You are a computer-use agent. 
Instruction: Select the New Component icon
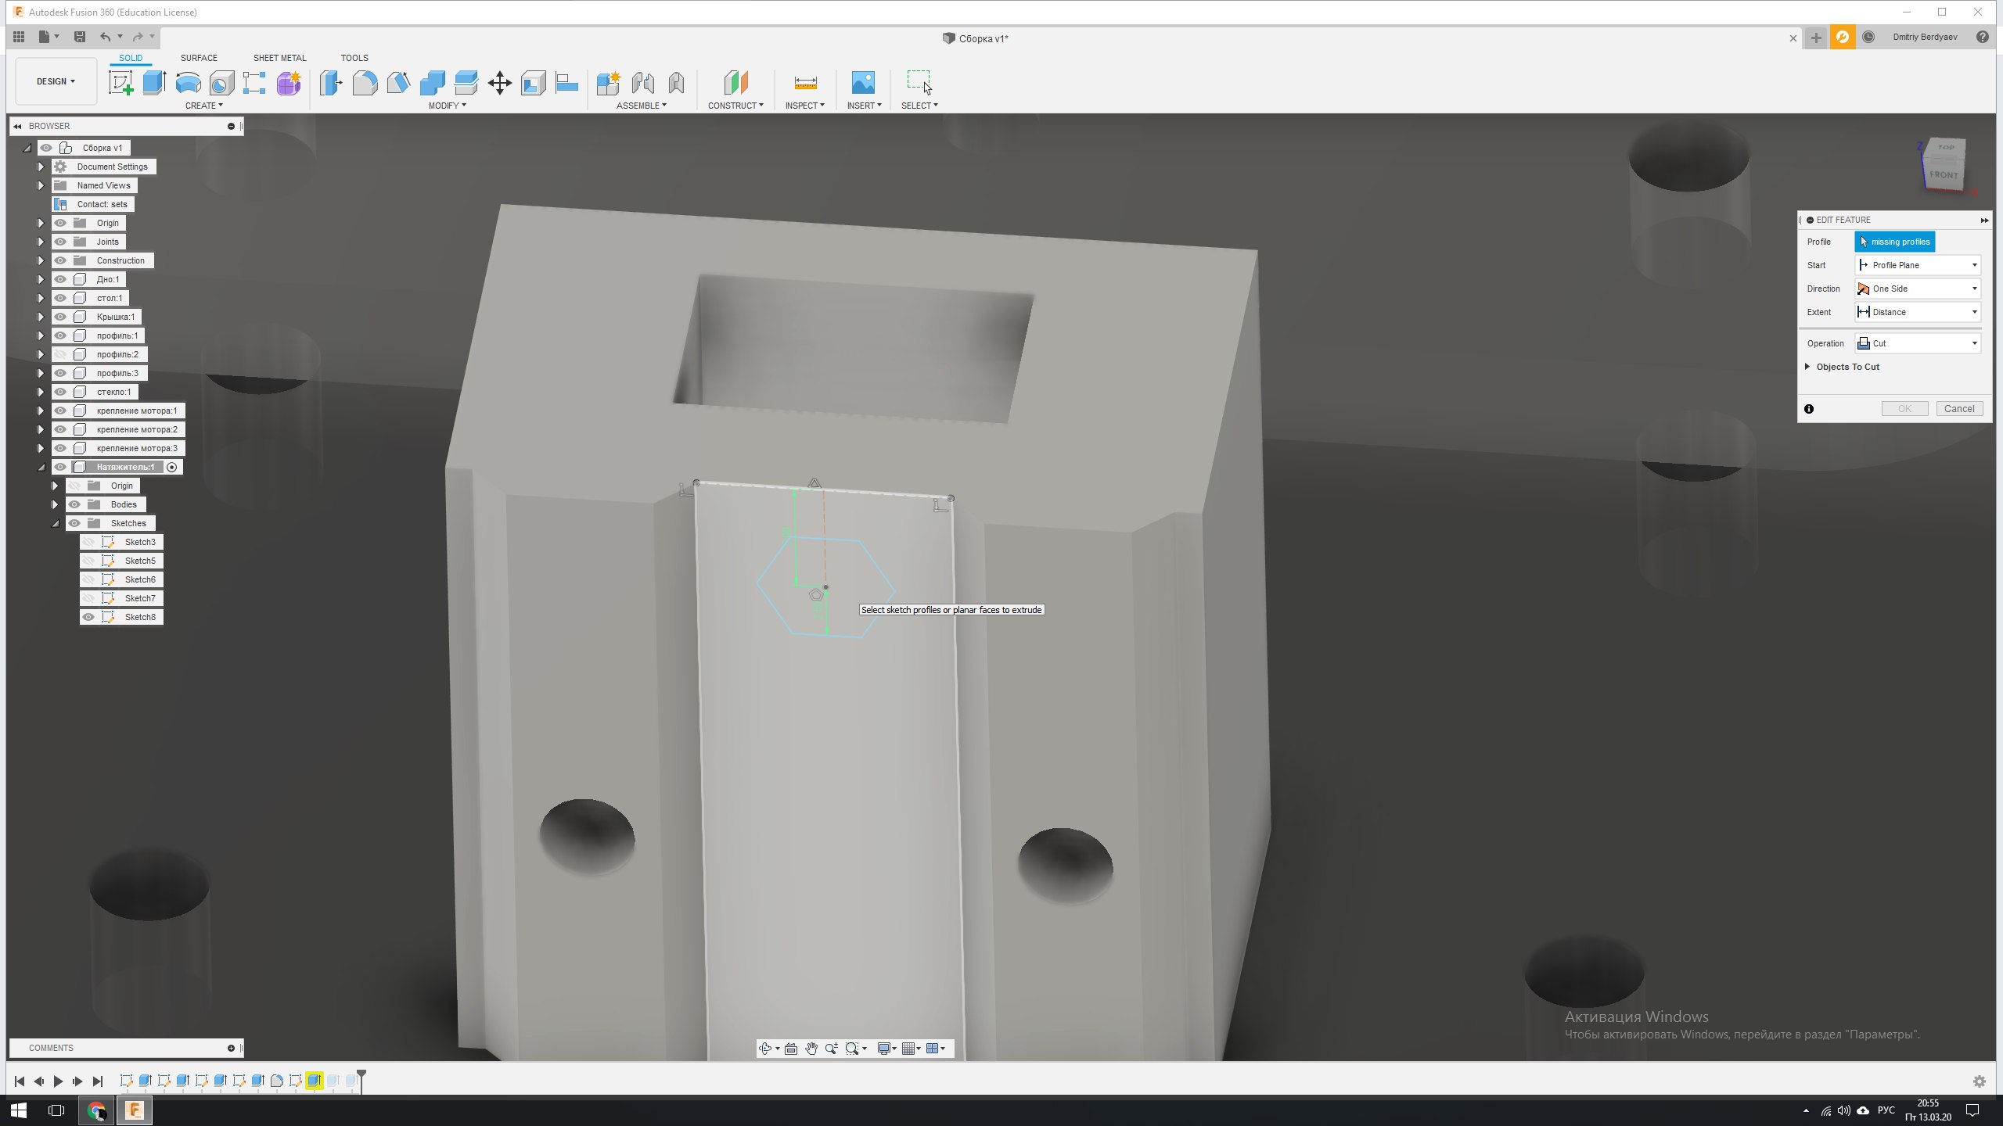(x=608, y=82)
